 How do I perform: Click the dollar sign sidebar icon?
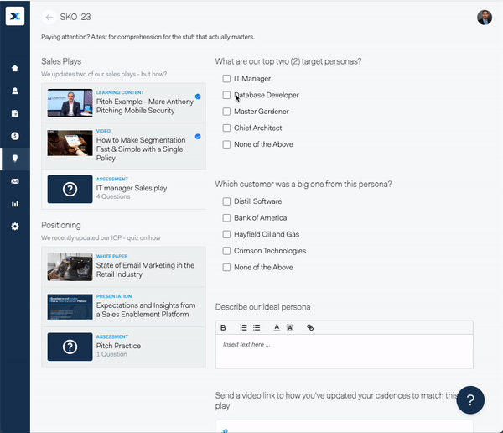[x=15, y=136]
